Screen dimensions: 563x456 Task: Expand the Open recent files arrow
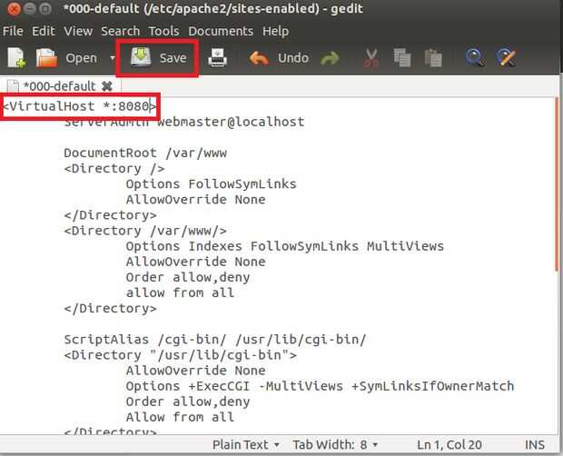(x=113, y=57)
